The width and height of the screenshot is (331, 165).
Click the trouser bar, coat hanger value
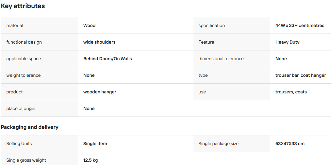pyautogui.click(x=301, y=75)
